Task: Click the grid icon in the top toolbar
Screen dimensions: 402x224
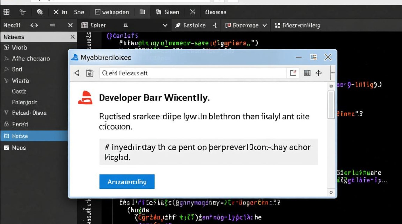Action: click(x=6, y=12)
